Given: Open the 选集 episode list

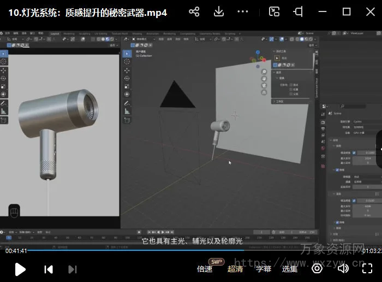Looking at the screenshot, I should point(290,268).
